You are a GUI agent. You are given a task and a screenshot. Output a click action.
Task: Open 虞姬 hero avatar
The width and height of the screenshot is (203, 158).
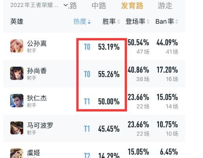[17, 153]
